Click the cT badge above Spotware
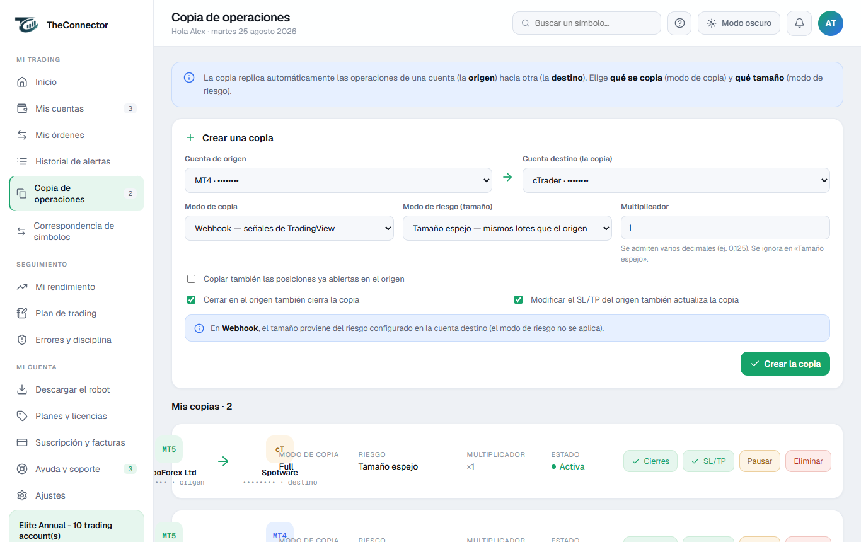Screen dimensions: 861x542 [x=280, y=449]
